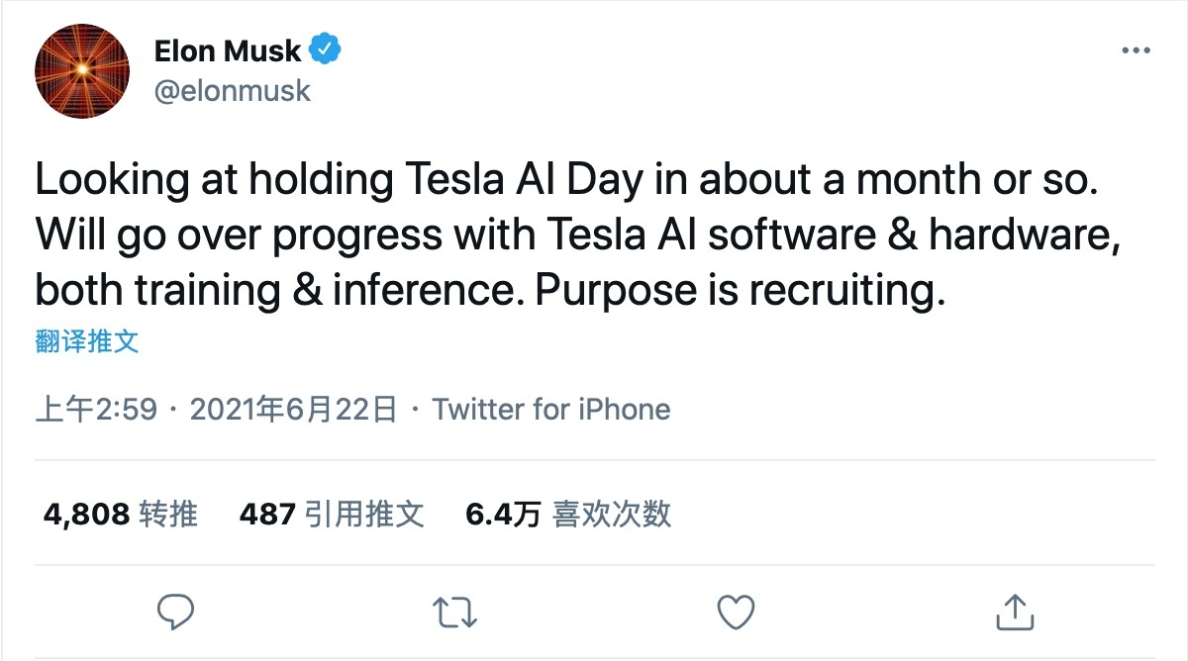Image resolution: width=1188 pixels, height=661 pixels.
Task: Like the tweet with the heart icon
Action: pyautogui.click(x=736, y=612)
